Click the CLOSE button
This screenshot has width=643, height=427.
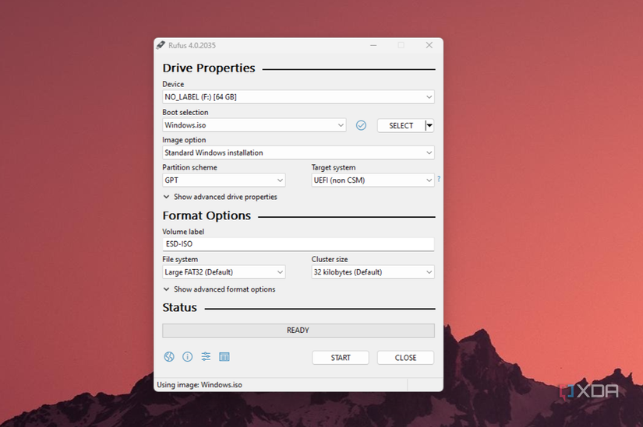pos(405,358)
